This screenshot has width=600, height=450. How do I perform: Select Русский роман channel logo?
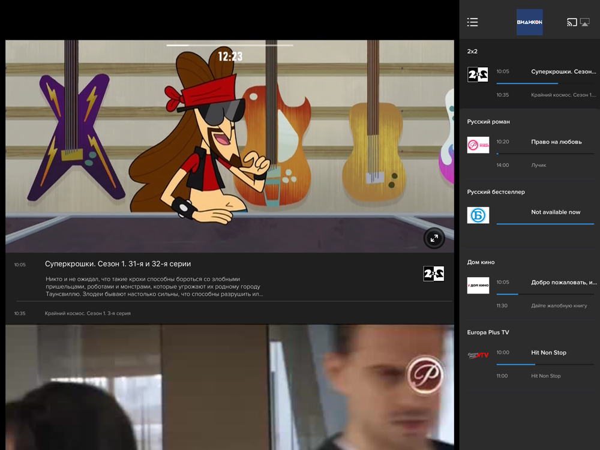pyautogui.click(x=478, y=145)
